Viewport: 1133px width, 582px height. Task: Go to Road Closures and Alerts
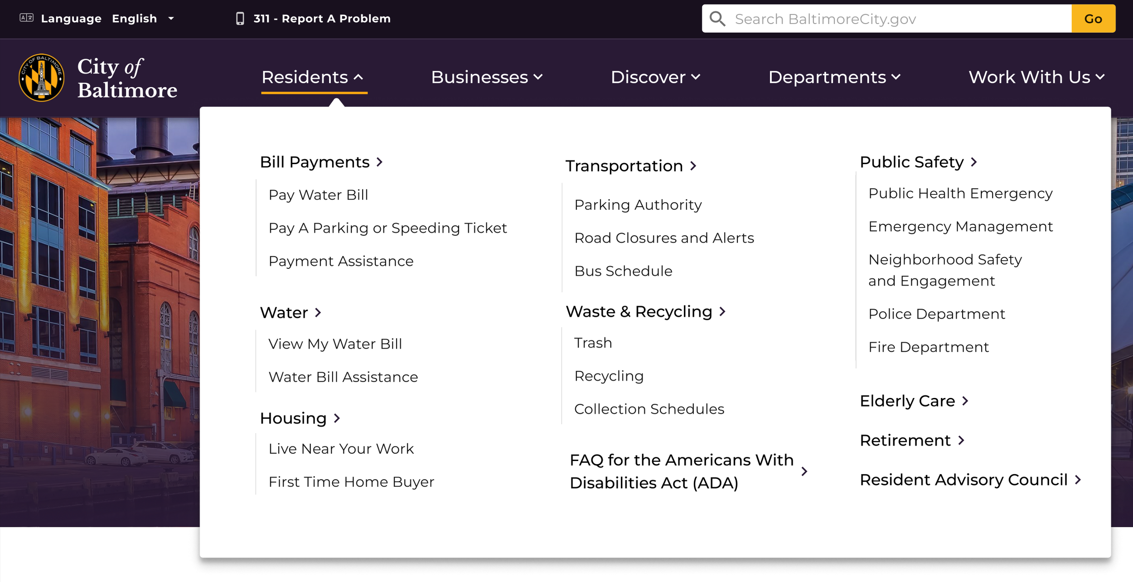(x=664, y=238)
